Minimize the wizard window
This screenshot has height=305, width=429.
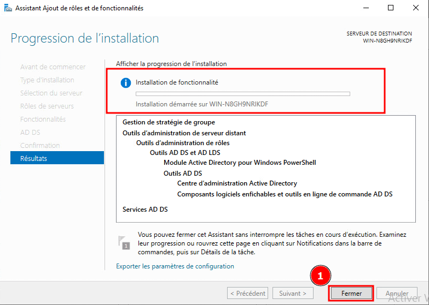pyautogui.click(x=365, y=8)
